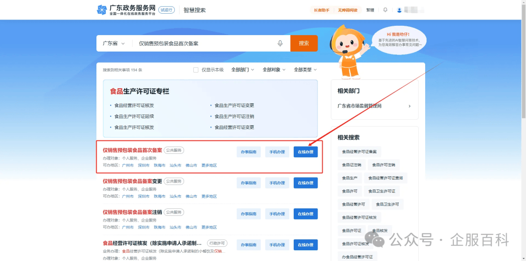Click the search text input field

(x=205, y=43)
